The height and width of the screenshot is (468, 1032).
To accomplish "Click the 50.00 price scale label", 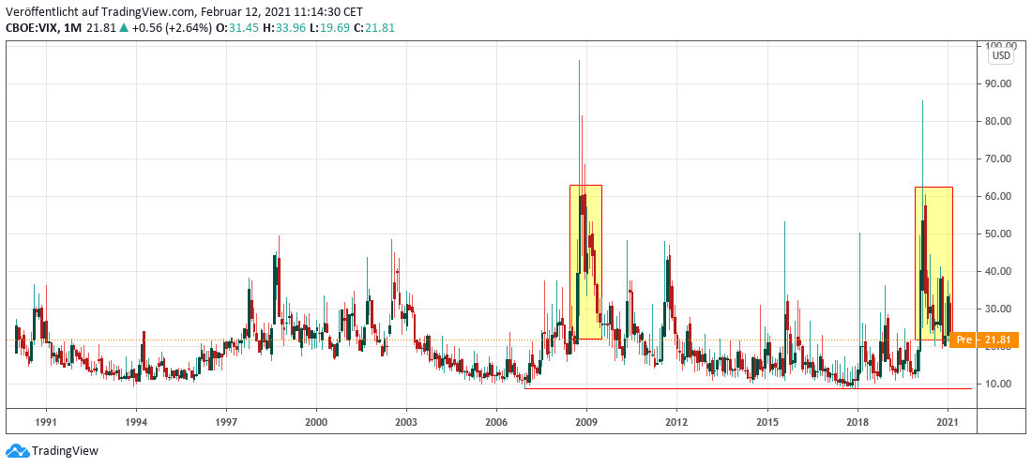I will pos(996,234).
